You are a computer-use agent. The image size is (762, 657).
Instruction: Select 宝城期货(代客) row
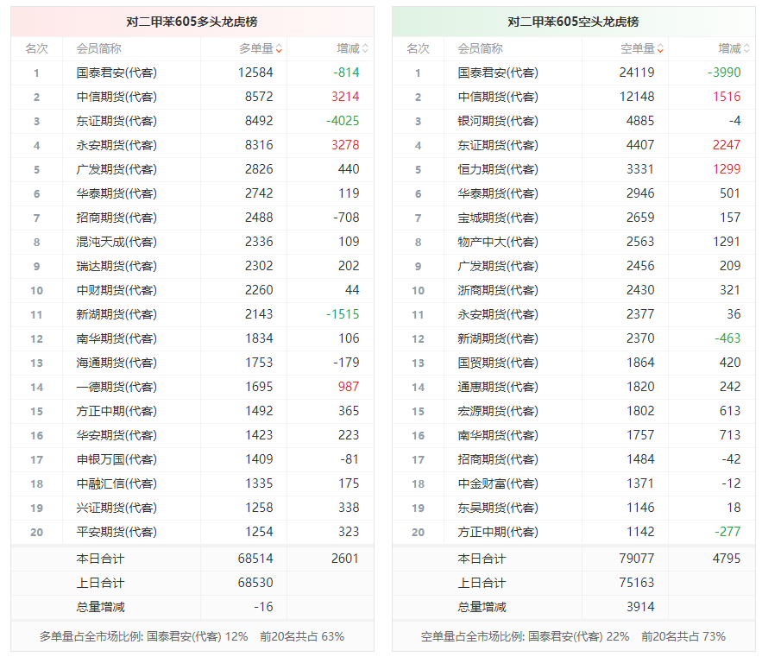click(x=574, y=218)
